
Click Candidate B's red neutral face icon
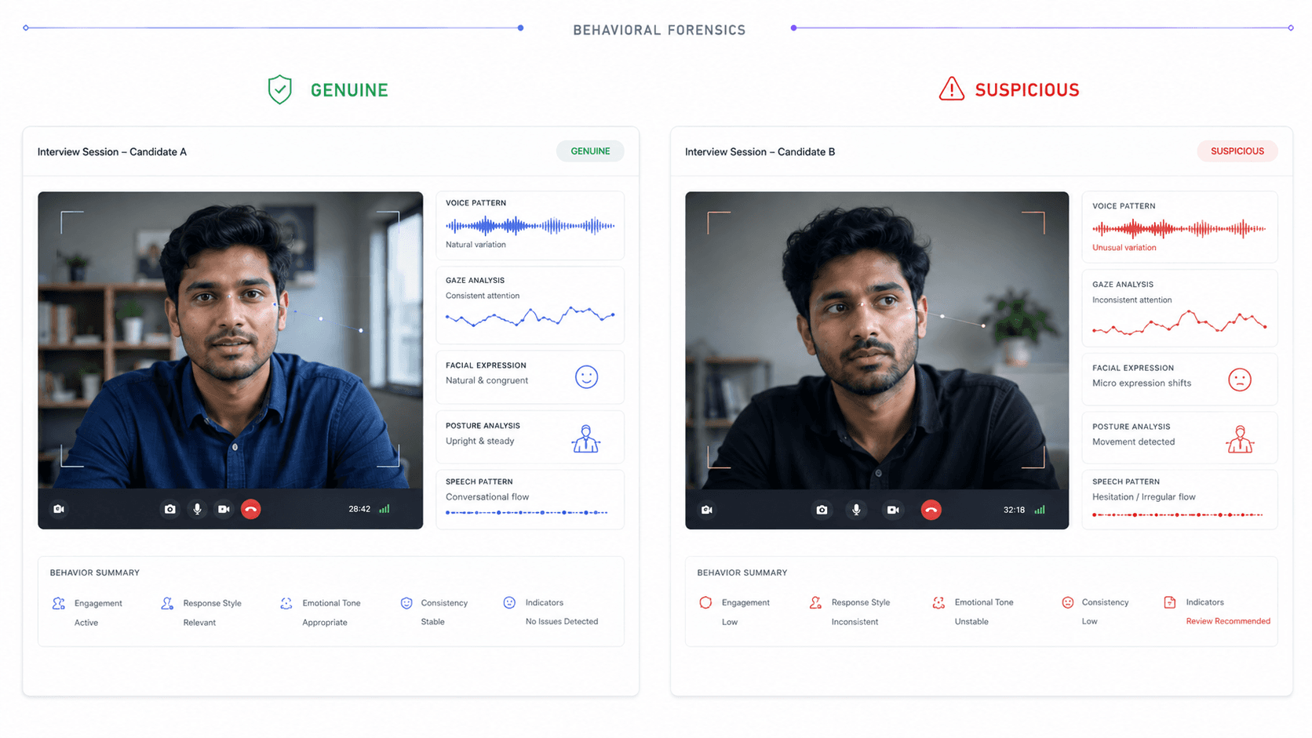tap(1240, 380)
